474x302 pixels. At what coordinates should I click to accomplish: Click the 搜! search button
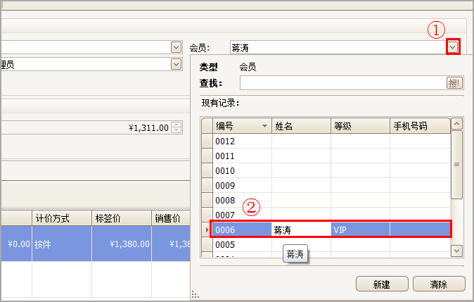454,82
